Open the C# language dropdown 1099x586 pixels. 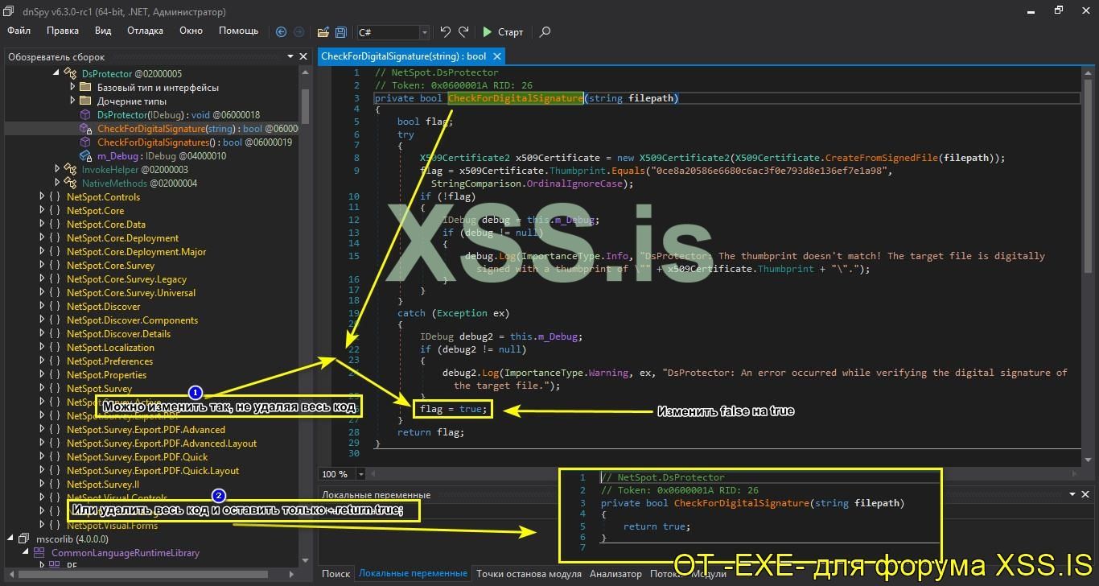tap(424, 32)
